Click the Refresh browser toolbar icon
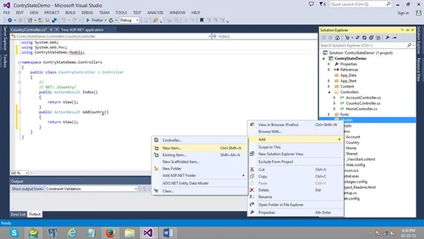This screenshot has height=239, width=424. (x=111, y=20)
